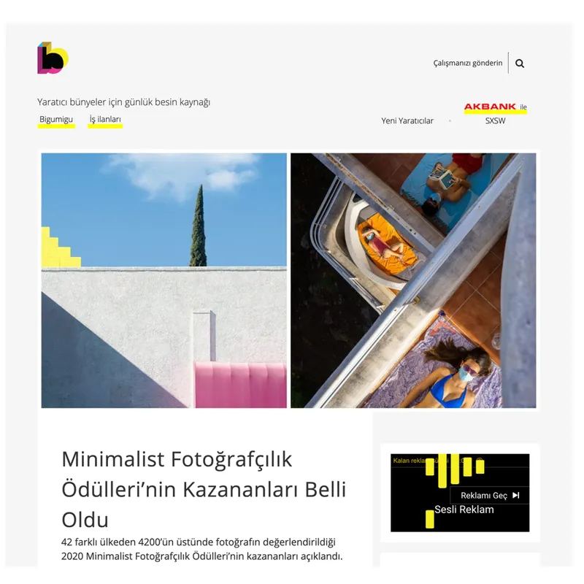Click the Yaratıcı bünyeler tagline text
The image size is (584, 584).
pyautogui.click(x=123, y=102)
